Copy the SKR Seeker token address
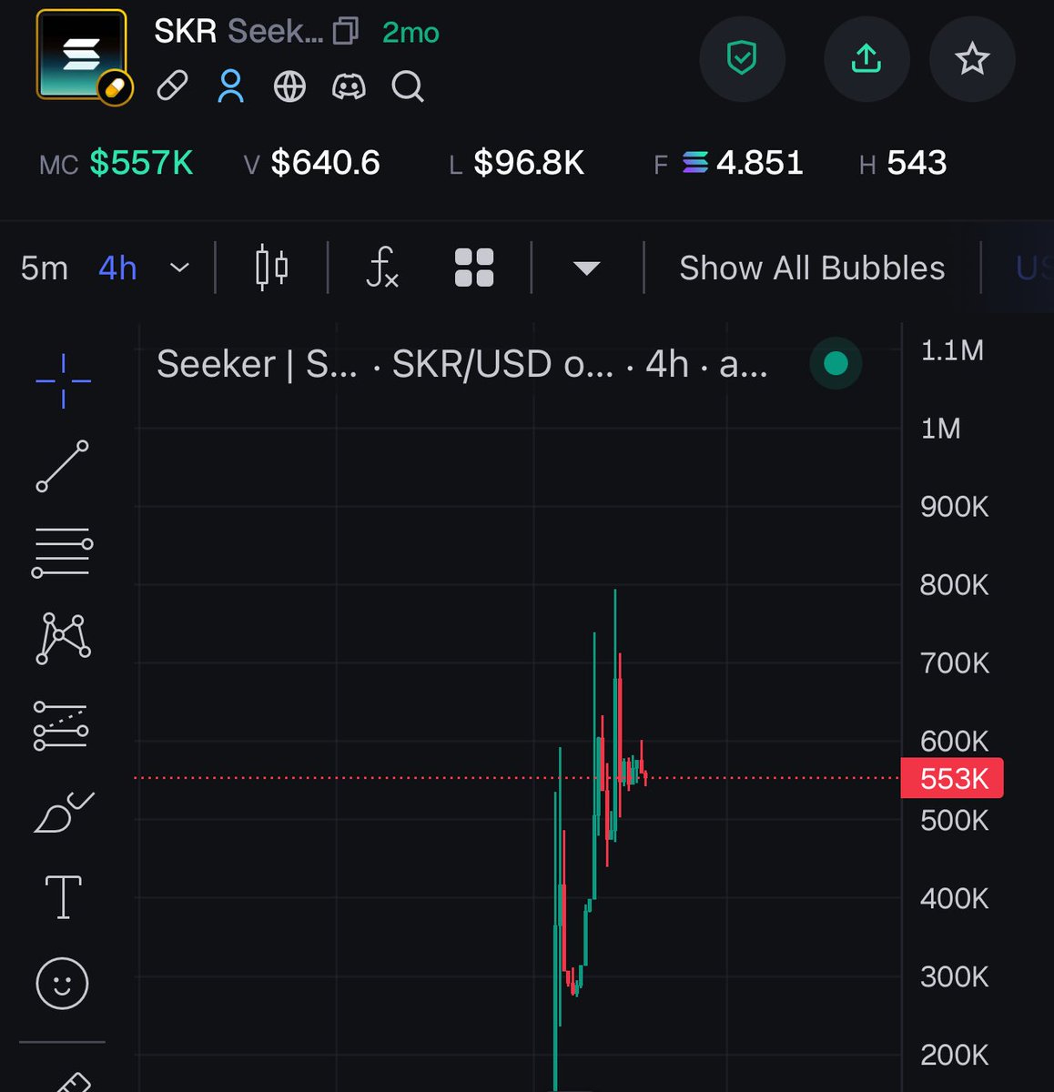Screen dimensions: 1054x1092 [x=346, y=32]
